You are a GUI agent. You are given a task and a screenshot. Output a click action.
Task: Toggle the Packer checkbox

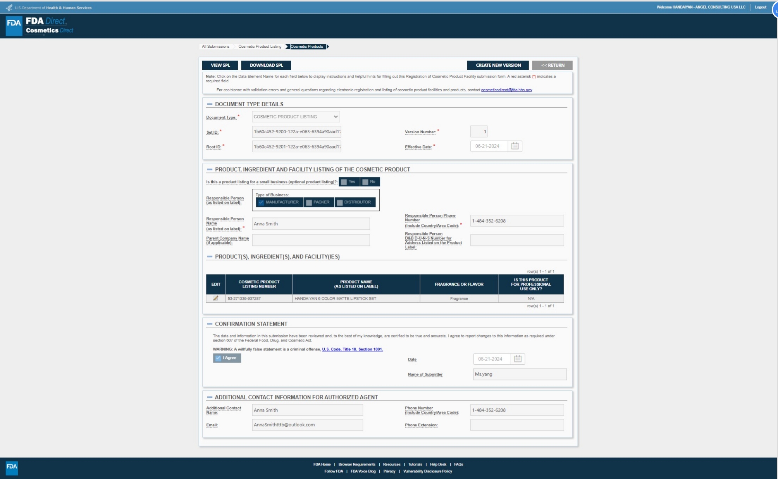coord(309,202)
